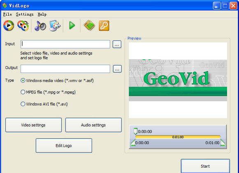
Task: Click into the Output file path field
Action: pos(65,69)
